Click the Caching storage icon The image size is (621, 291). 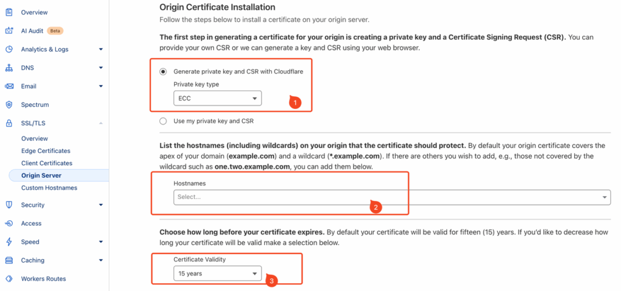8,260
